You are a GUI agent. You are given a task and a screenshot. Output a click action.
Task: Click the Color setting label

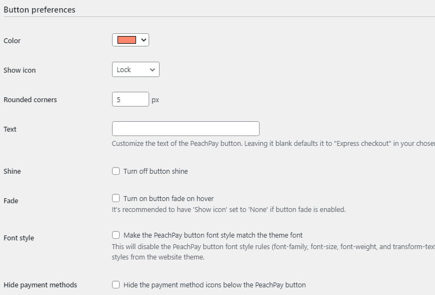tap(12, 40)
